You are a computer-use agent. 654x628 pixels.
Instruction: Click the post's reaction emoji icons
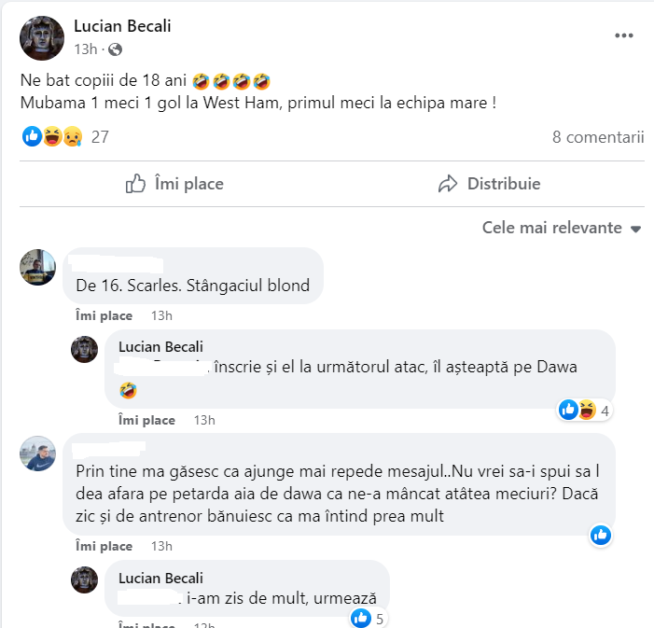click(x=52, y=137)
